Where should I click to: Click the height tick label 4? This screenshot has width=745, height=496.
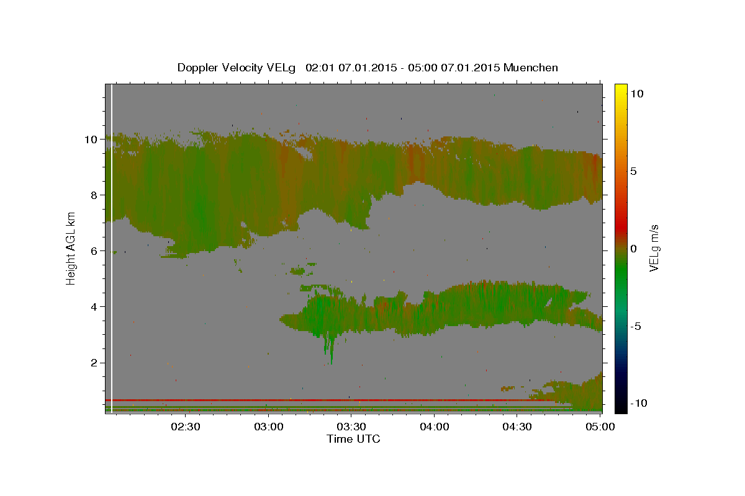(95, 307)
